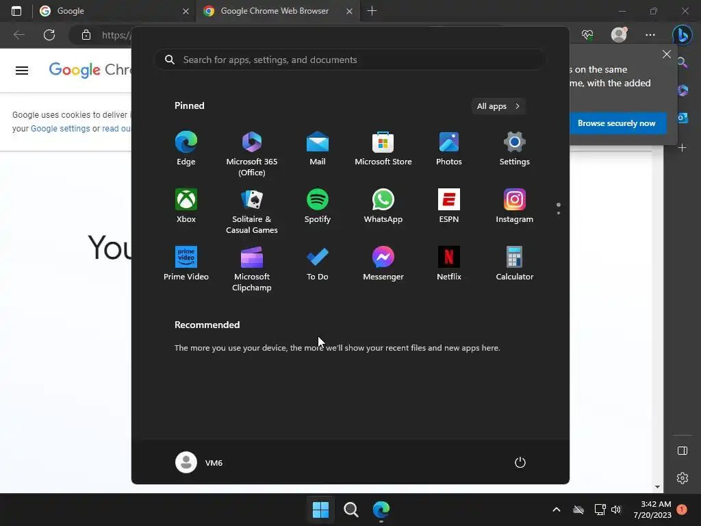
Task: Open the notification badge in tray
Action: pos(682,510)
